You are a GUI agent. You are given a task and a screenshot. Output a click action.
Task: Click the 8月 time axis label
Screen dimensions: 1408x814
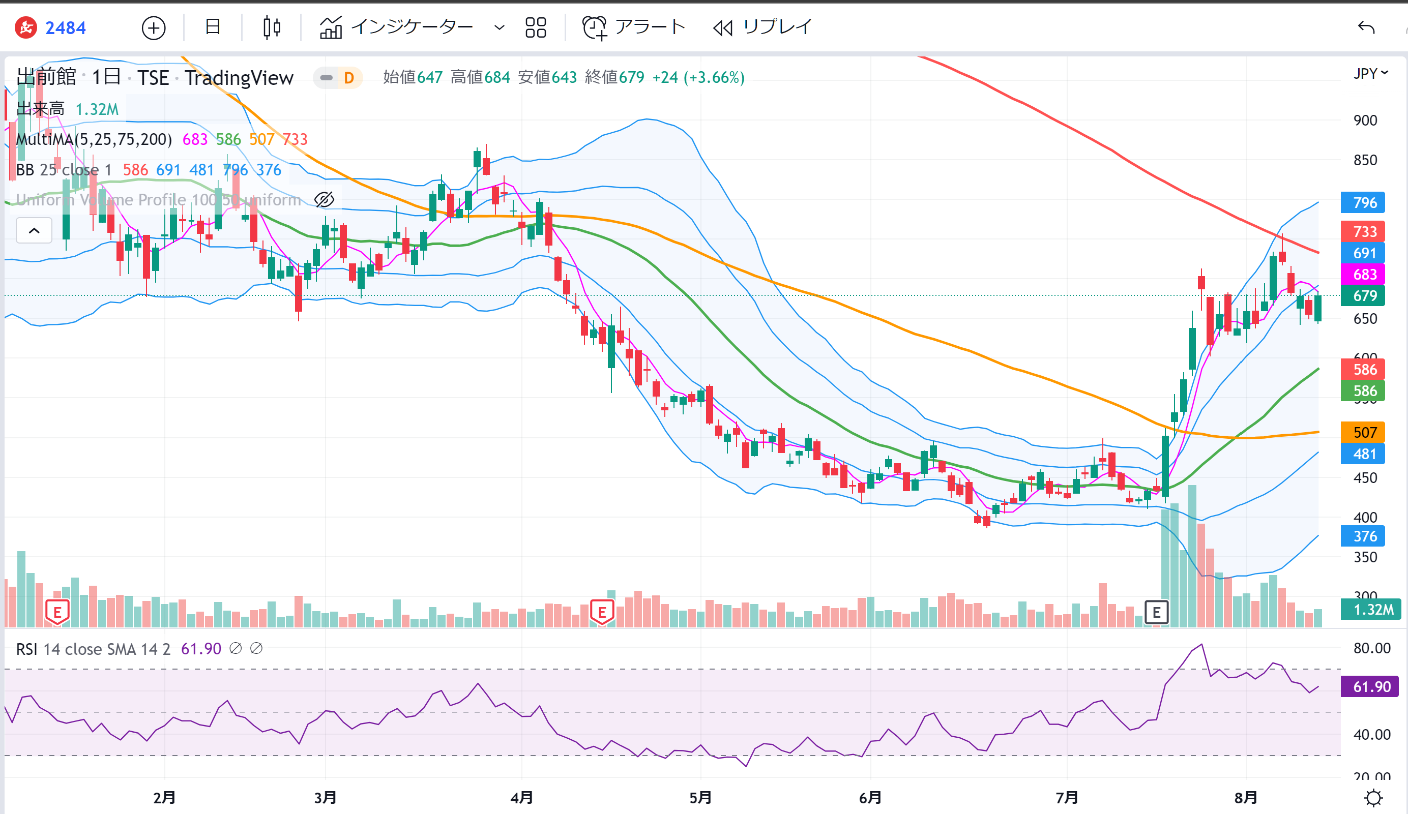pyautogui.click(x=1246, y=798)
